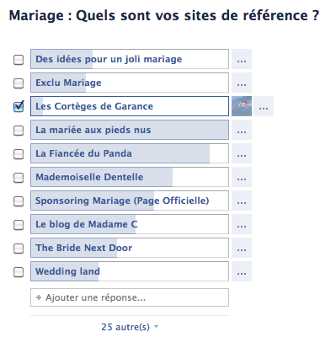Click the voter thumbnail next to Les Cortèges de Garance
Screen dimensions: 336x337
click(x=242, y=106)
